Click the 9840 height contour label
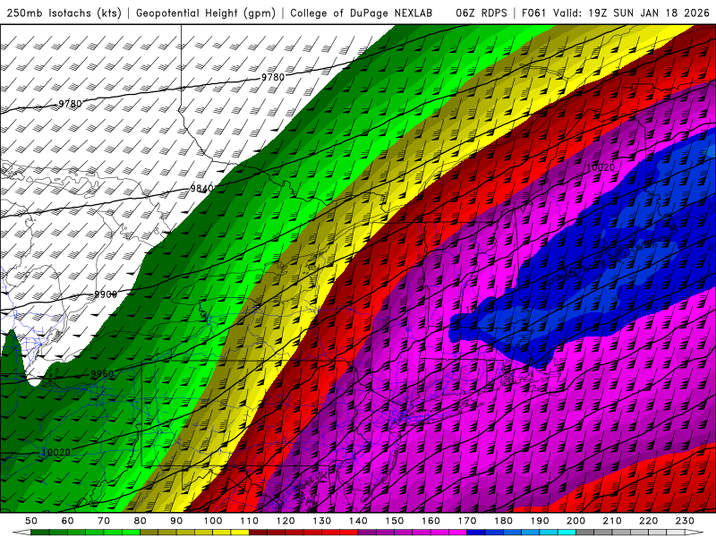 tap(201, 188)
